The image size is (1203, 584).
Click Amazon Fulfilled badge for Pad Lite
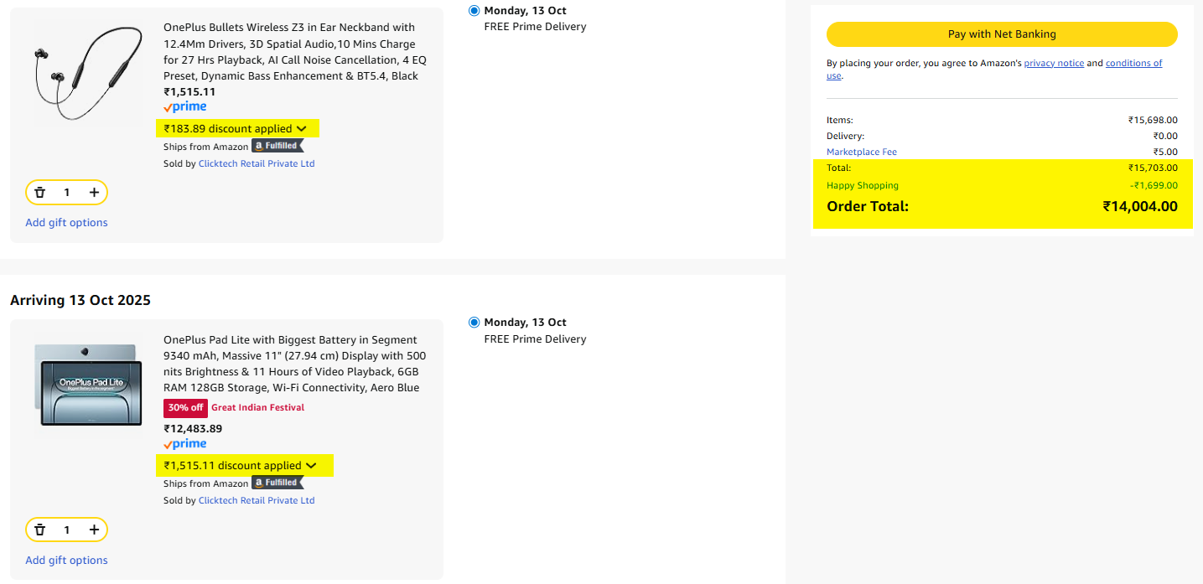[277, 483]
